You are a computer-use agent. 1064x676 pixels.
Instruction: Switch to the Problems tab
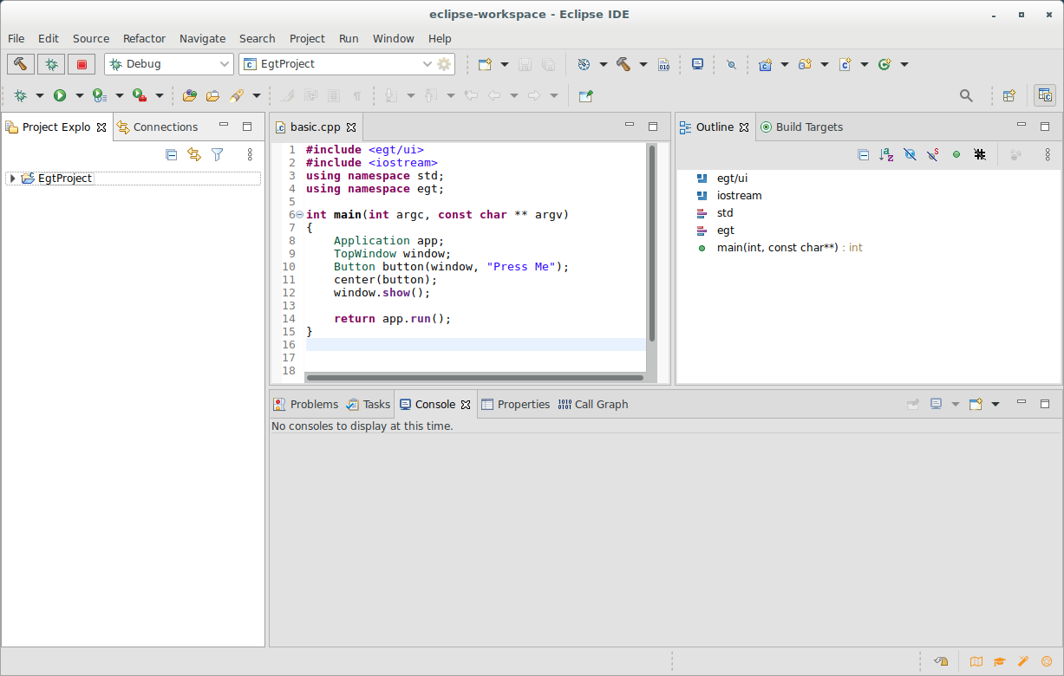point(312,404)
